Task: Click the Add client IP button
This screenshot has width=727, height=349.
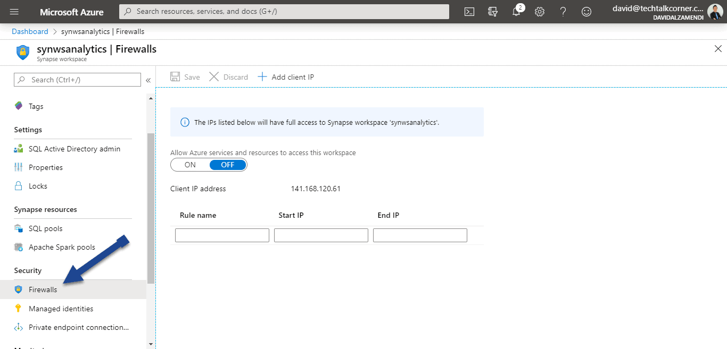Action: pos(286,76)
